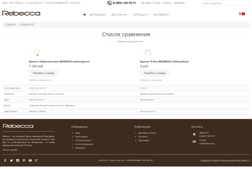252x169 pixels.
Task: Click the Rebecca logo in header
Action: click(x=21, y=13)
